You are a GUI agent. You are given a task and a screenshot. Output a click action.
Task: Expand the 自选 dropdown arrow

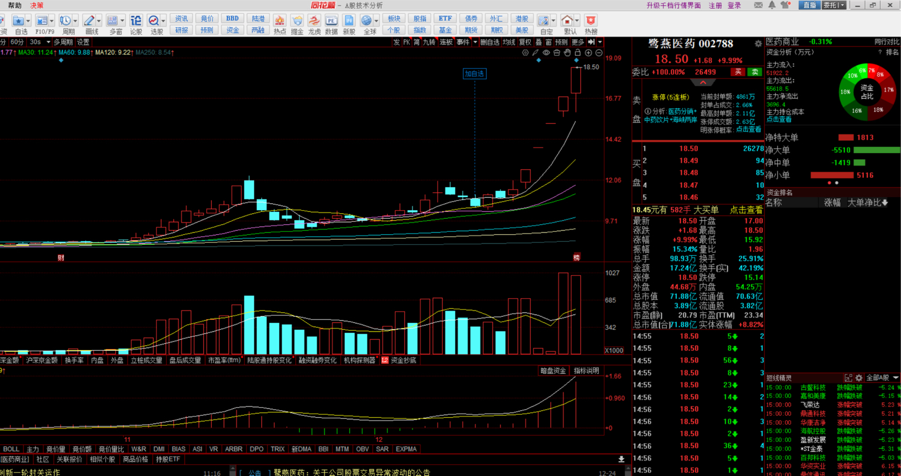click(29, 21)
